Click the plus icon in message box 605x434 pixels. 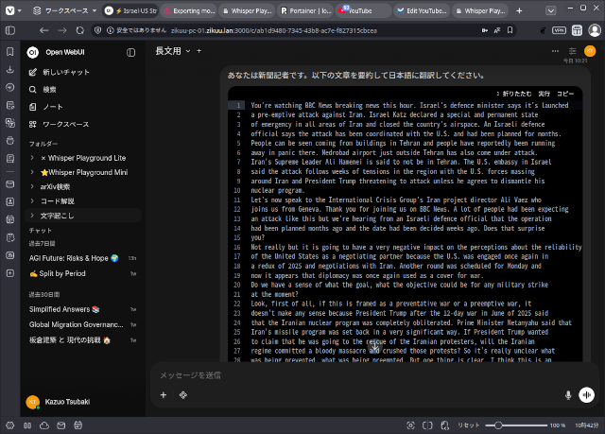[x=163, y=394]
